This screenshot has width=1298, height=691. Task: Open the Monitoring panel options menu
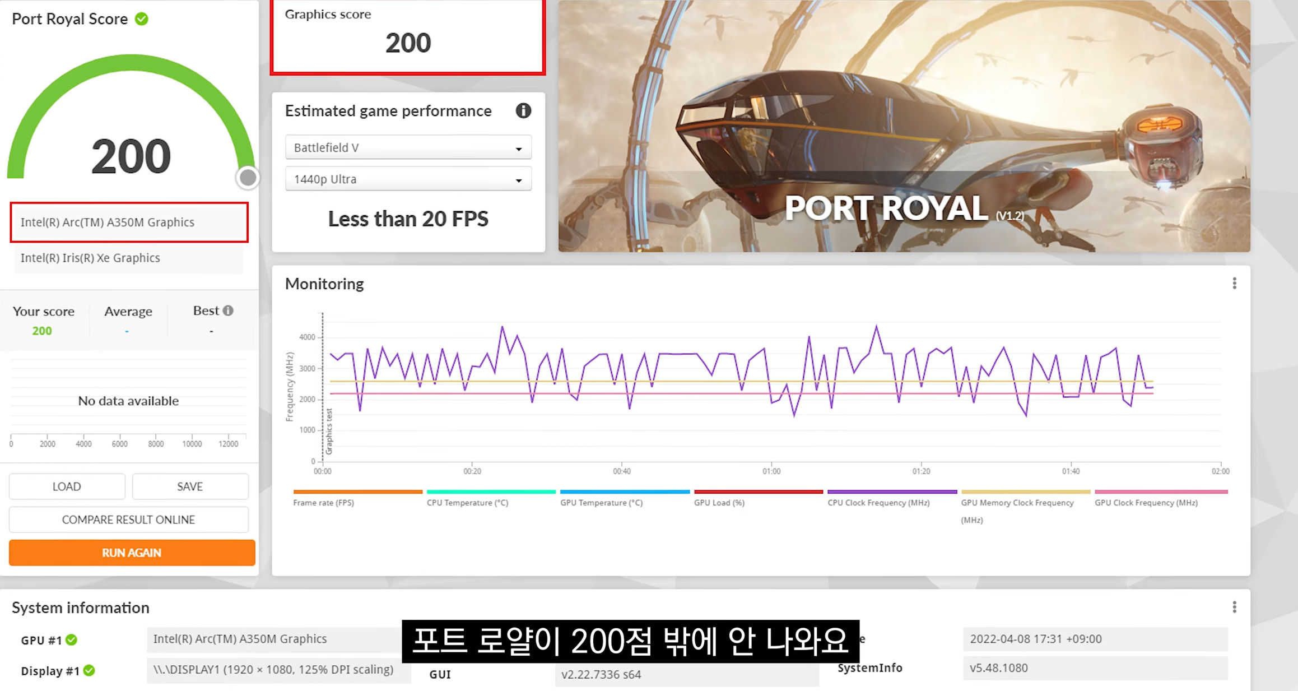point(1234,284)
